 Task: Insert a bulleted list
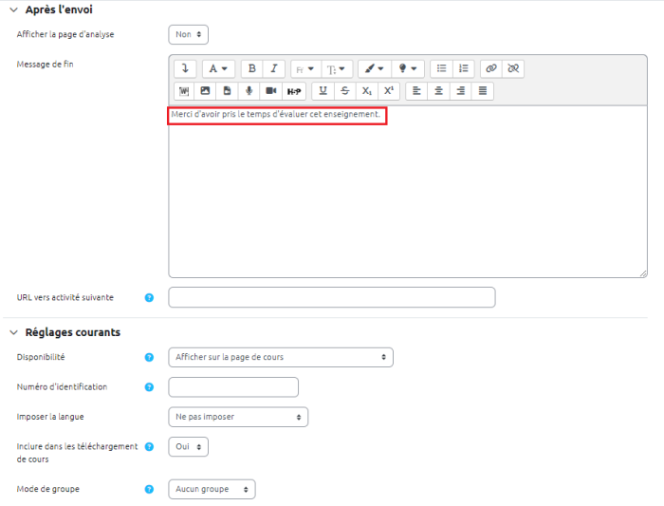click(440, 68)
